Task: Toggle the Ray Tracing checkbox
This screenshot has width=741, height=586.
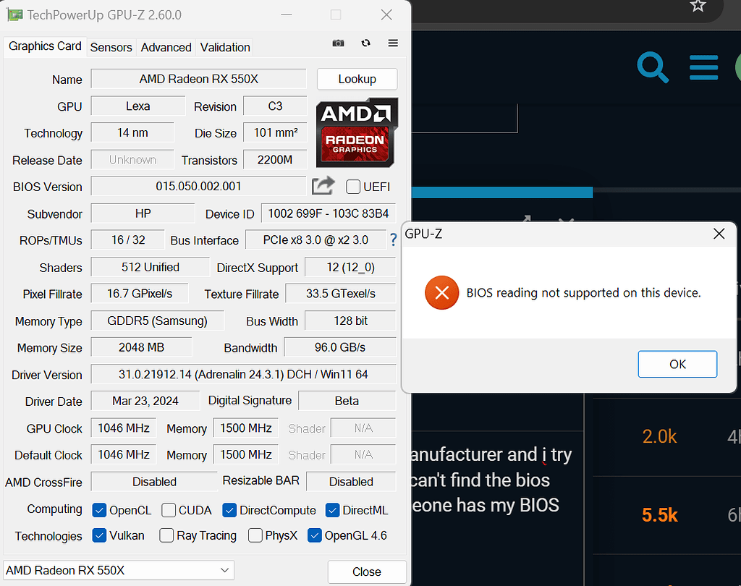Action: (x=166, y=535)
